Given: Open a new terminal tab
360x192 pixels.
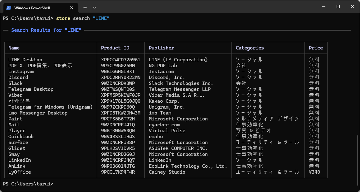Looking at the screenshot, I should click(x=85, y=7).
